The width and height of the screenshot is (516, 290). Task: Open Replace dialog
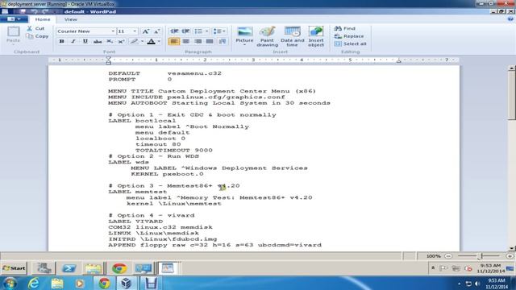click(349, 36)
